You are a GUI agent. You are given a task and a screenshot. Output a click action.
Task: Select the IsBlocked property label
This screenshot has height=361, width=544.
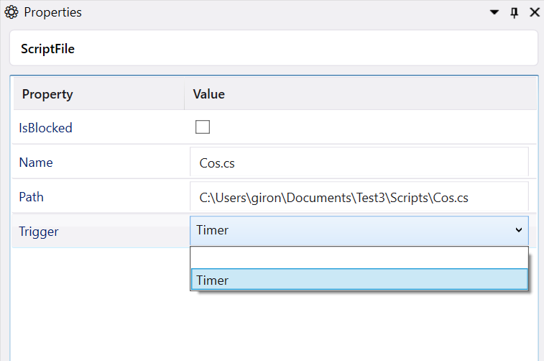pos(45,128)
